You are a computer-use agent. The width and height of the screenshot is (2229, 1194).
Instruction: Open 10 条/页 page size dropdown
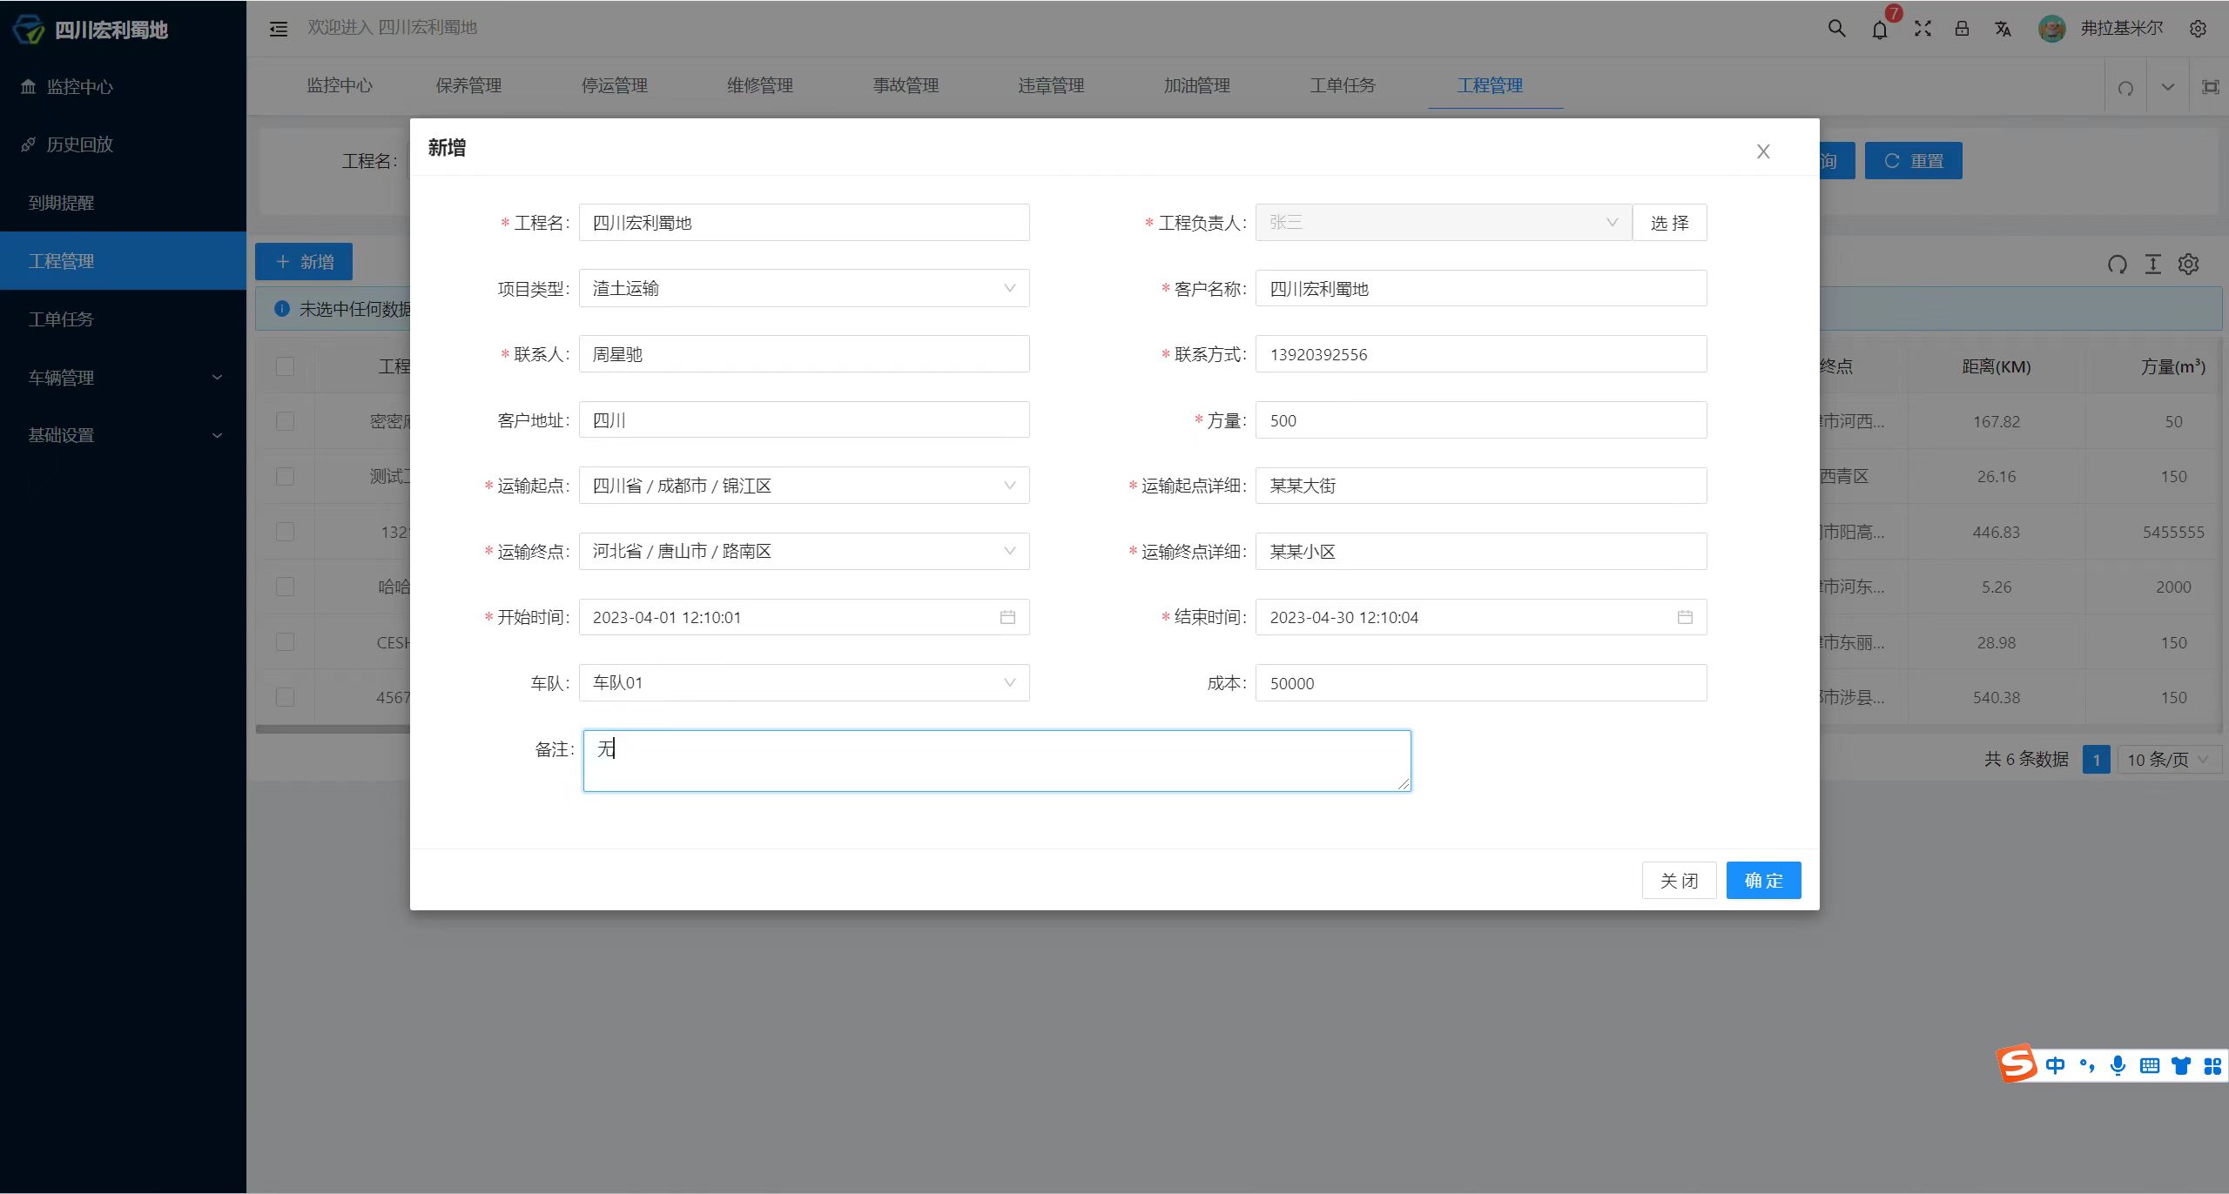[2169, 760]
